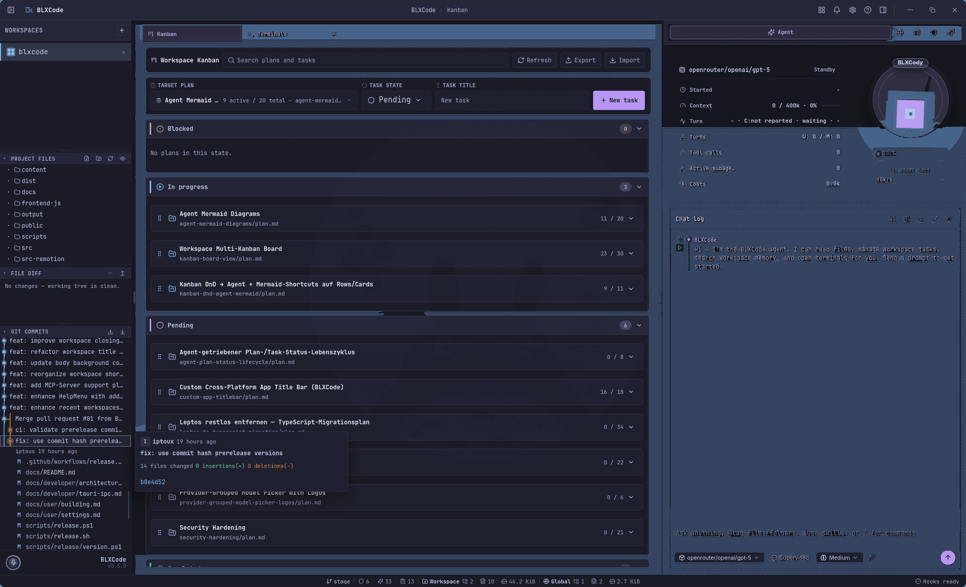Switch to the Terminals tab
The image size is (966, 587).
(x=272, y=34)
